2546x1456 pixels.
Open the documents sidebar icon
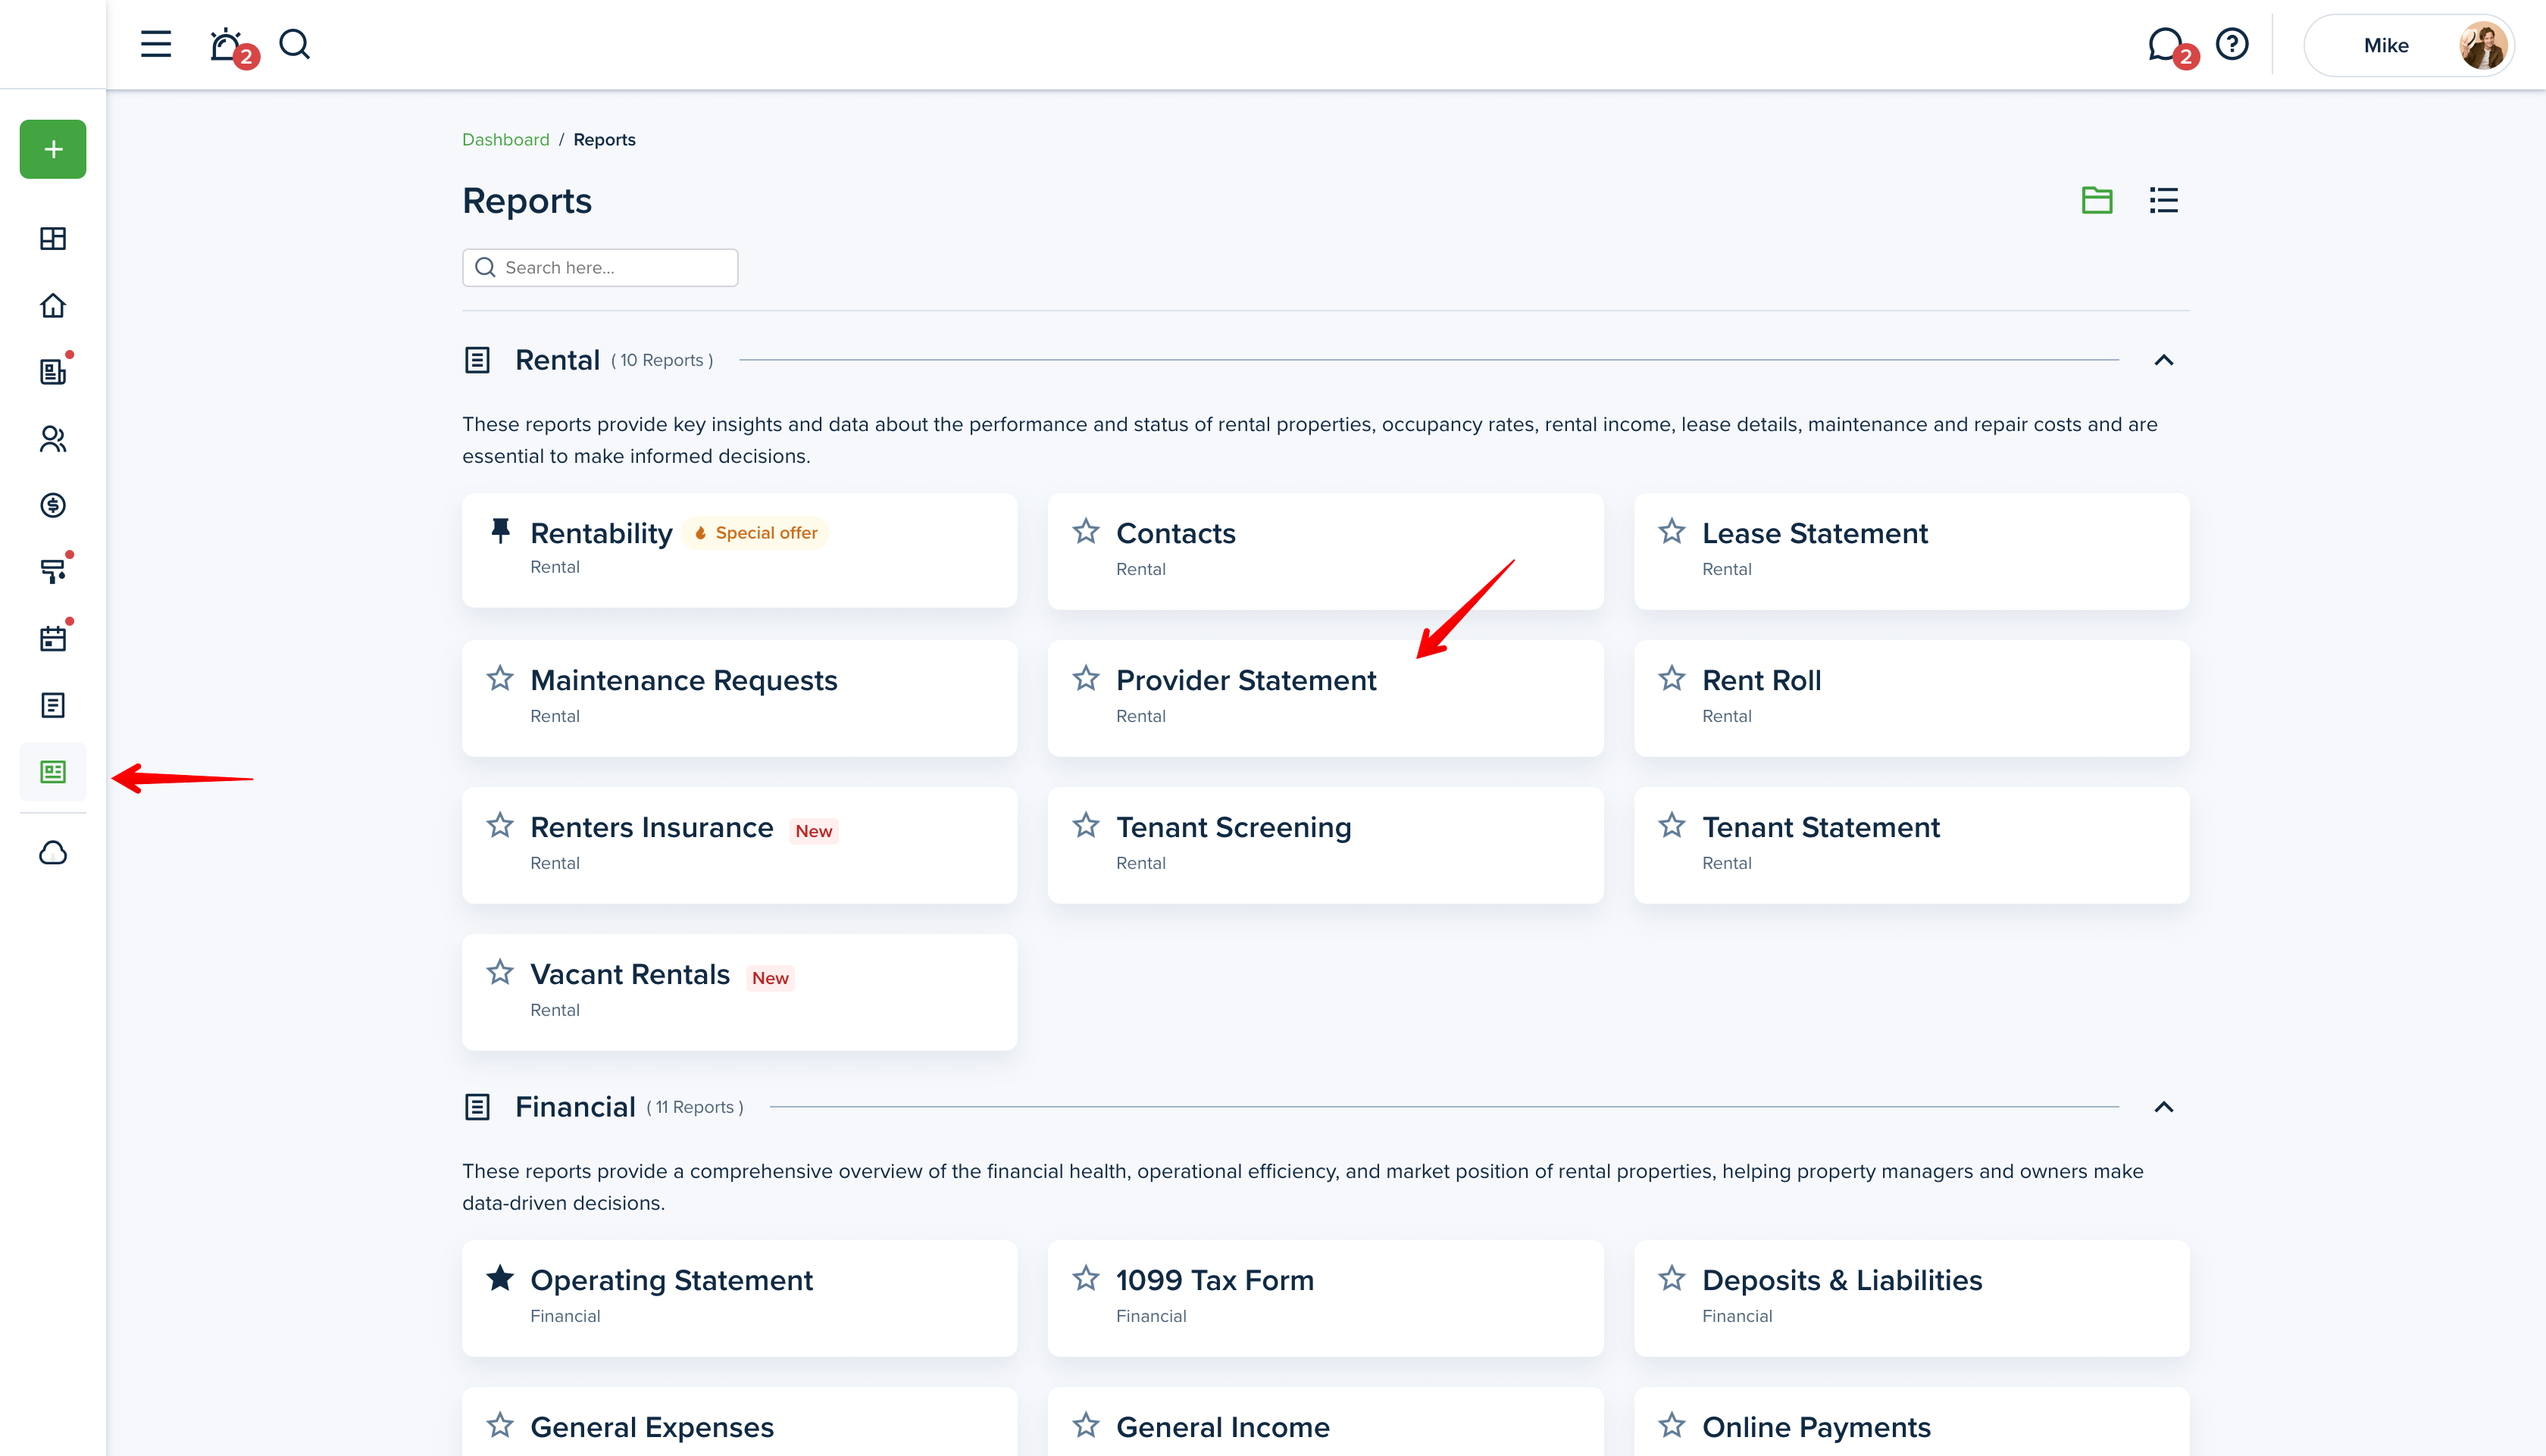click(53, 705)
